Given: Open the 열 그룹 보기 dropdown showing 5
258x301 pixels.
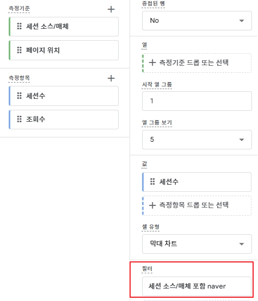Looking at the screenshot, I should point(197,140).
